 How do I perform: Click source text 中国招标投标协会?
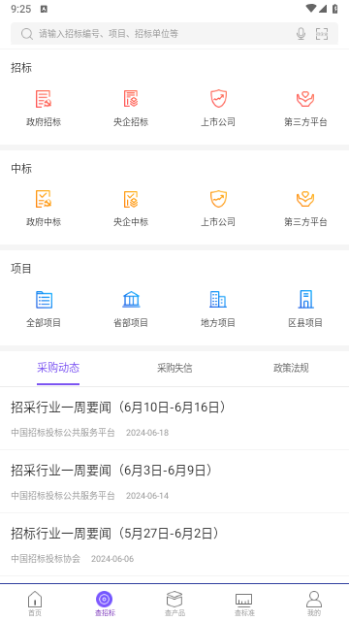[x=46, y=559]
